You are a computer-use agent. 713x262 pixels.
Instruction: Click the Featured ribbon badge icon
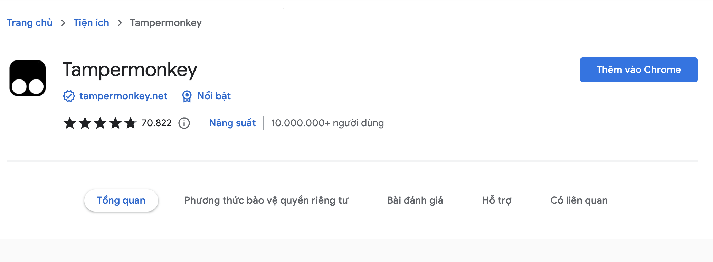[x=187, y=96]
